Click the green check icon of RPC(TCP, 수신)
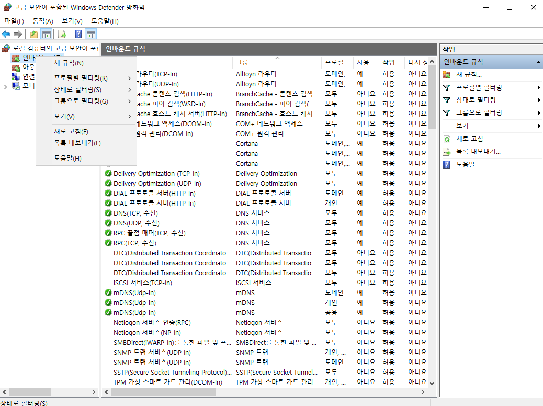This screenshot has height=406, width=543. coord(108,243)
